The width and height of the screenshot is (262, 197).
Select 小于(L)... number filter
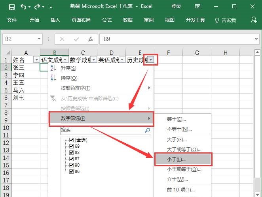(x=183, y=159)
